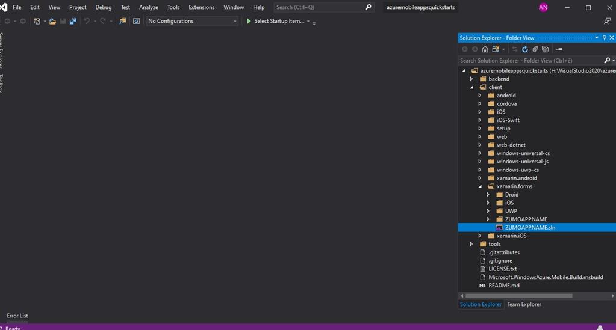The image size is (616, 330).
Task: Click the New Project toolbar icon
Action: (37, 21)
